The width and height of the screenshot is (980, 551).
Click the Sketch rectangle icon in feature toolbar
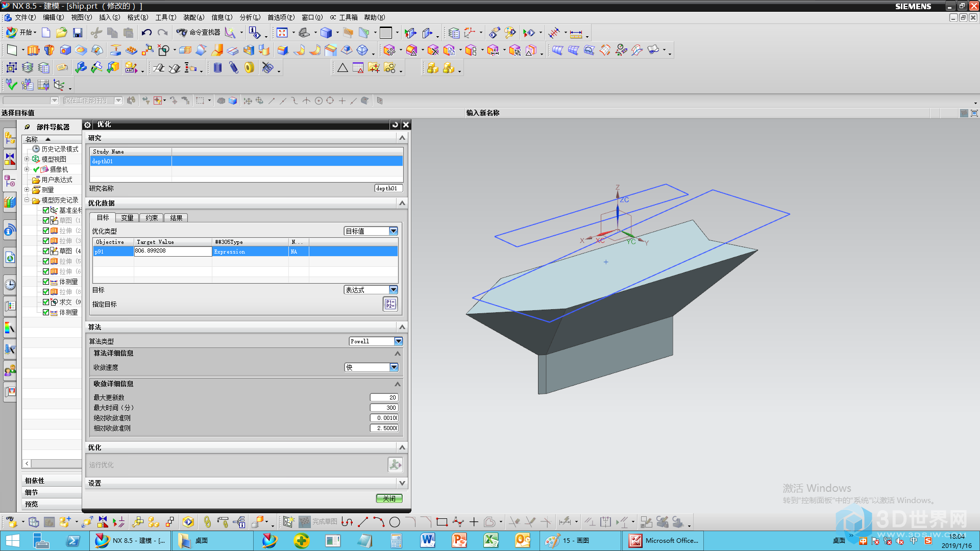click(x=12, y=50)
